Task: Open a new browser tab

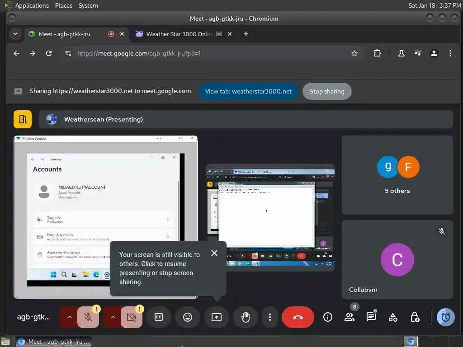Action: (246, 34)
